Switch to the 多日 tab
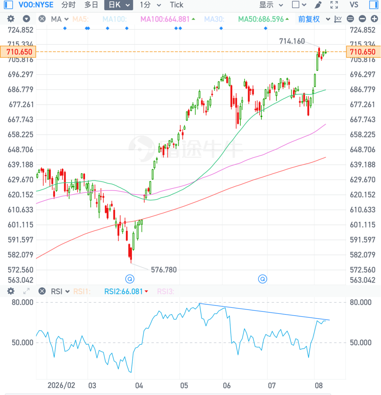Screen dimensions: 381x395 pos(91,5)
